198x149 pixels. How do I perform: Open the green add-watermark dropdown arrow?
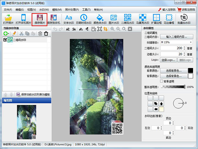tap(9, 33)
